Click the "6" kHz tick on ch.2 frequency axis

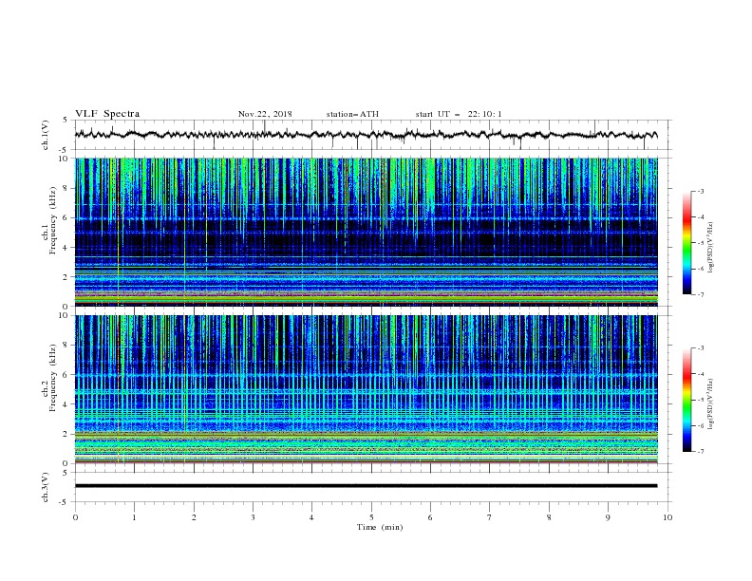click(67, 375)
